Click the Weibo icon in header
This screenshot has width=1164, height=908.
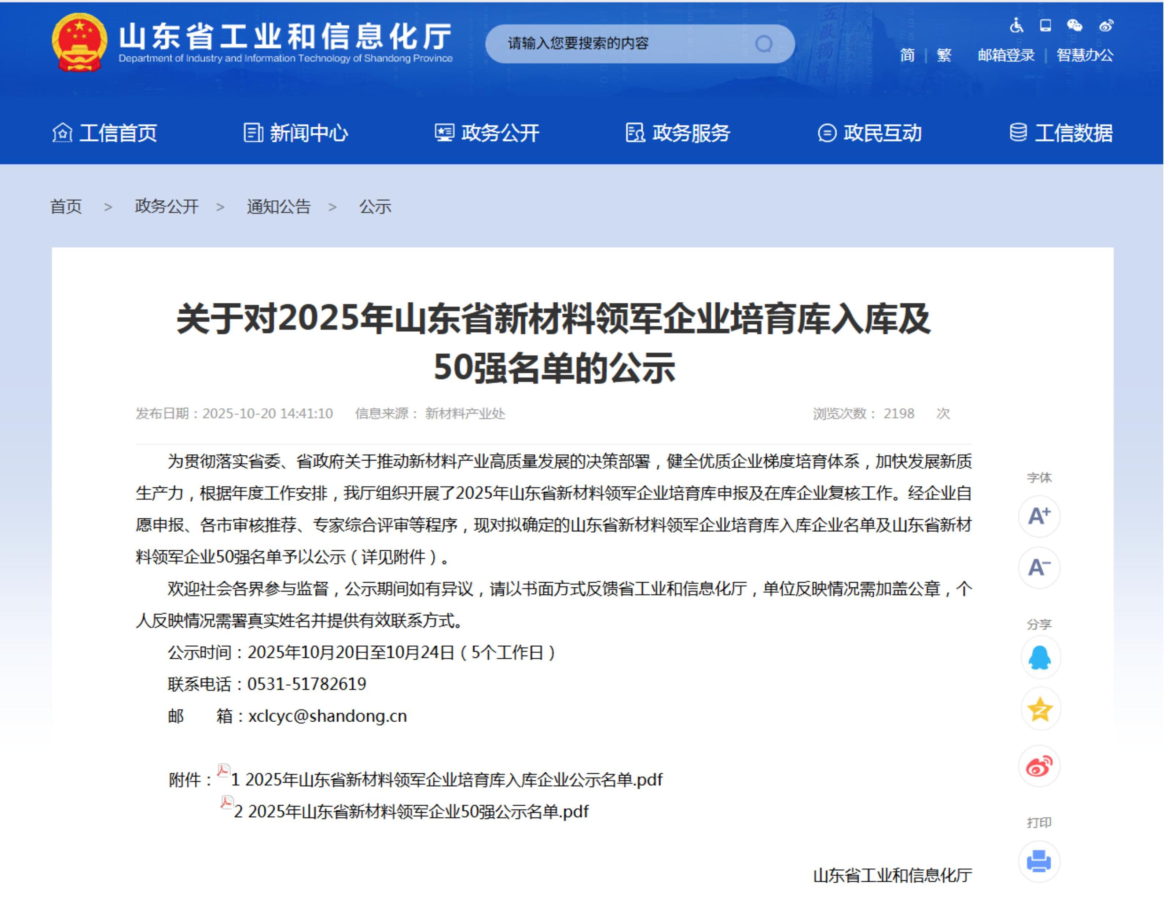click(1106, 25)
